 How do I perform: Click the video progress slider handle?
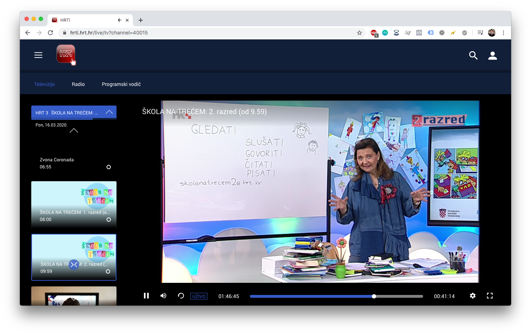coord(374,296)
